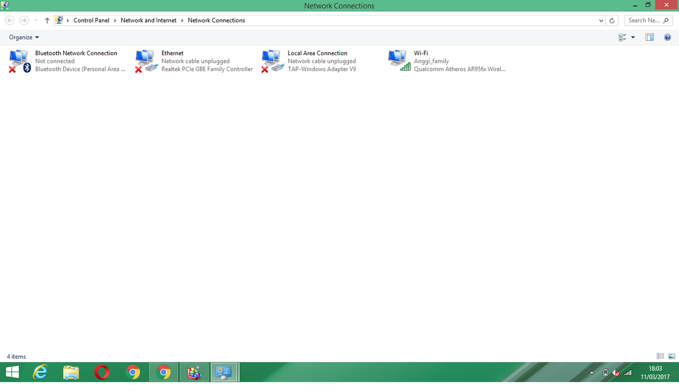Screen dimensions: 679x391
Task: Click the 4 items status bar text
Action: [x=16, y=357]
